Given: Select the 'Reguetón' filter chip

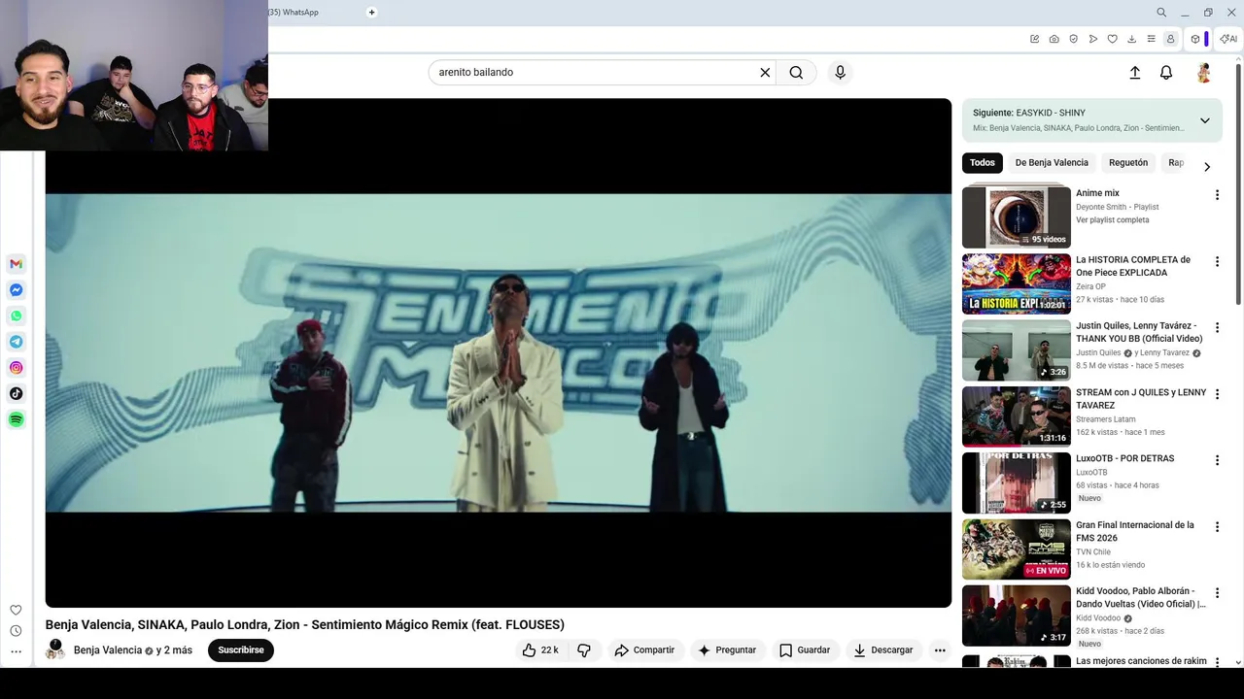Looking at the screenshot, I should (1128, 163).
